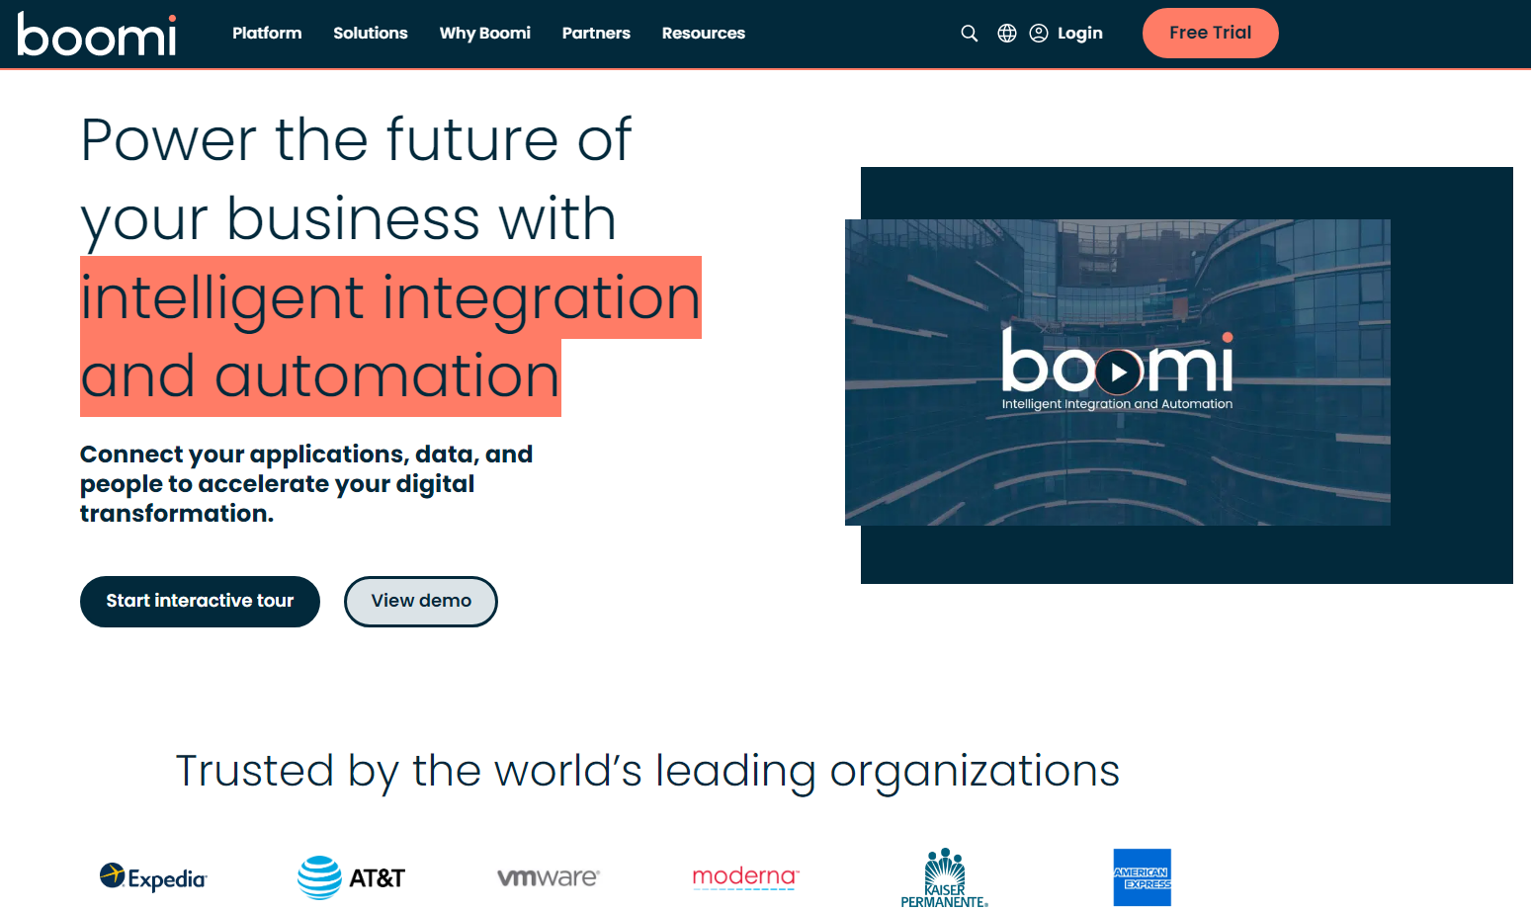
Task: Click the VMware logo
Action: pos(549,877)
